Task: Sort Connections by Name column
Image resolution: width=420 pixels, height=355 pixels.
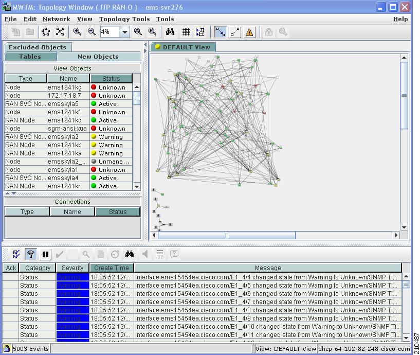Action: click(x=72, y=212)
